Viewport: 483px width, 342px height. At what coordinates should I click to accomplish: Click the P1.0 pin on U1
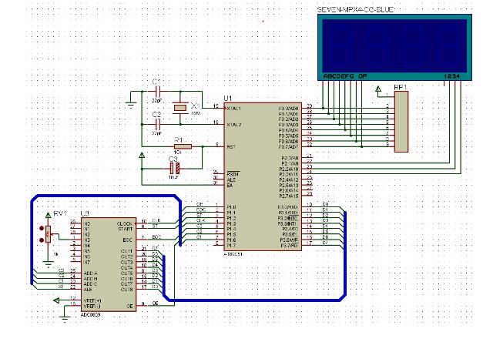coord(220,207)
